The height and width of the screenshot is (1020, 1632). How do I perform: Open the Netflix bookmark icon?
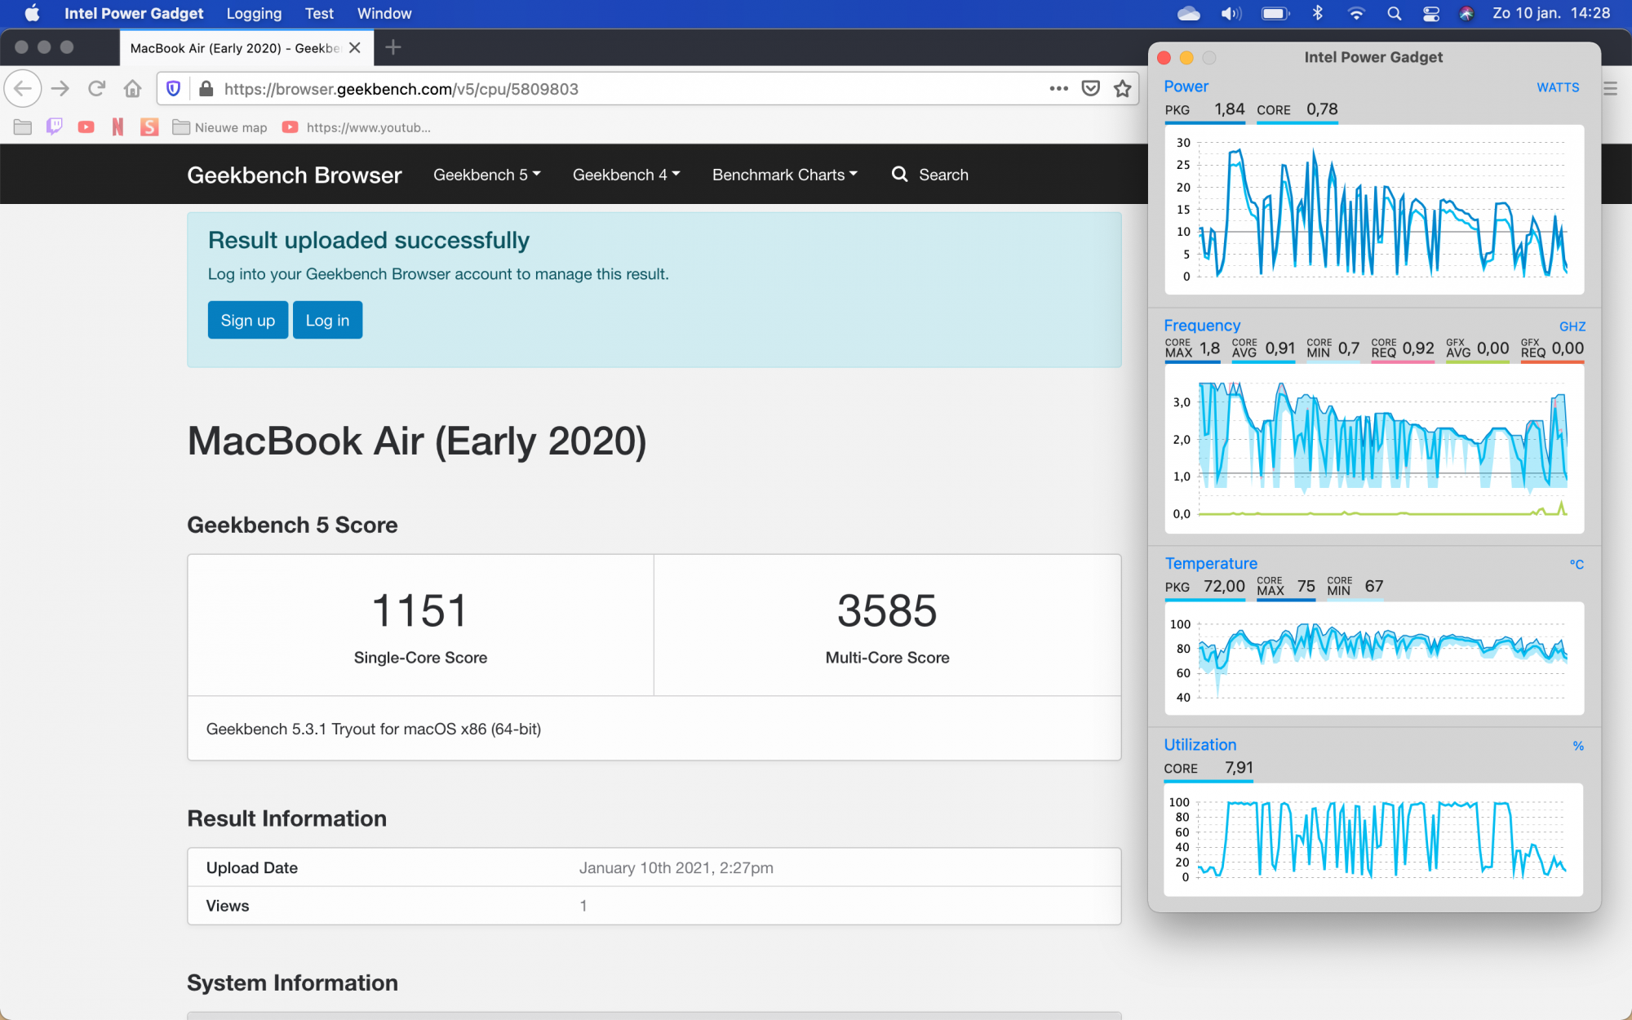point(118,127)
